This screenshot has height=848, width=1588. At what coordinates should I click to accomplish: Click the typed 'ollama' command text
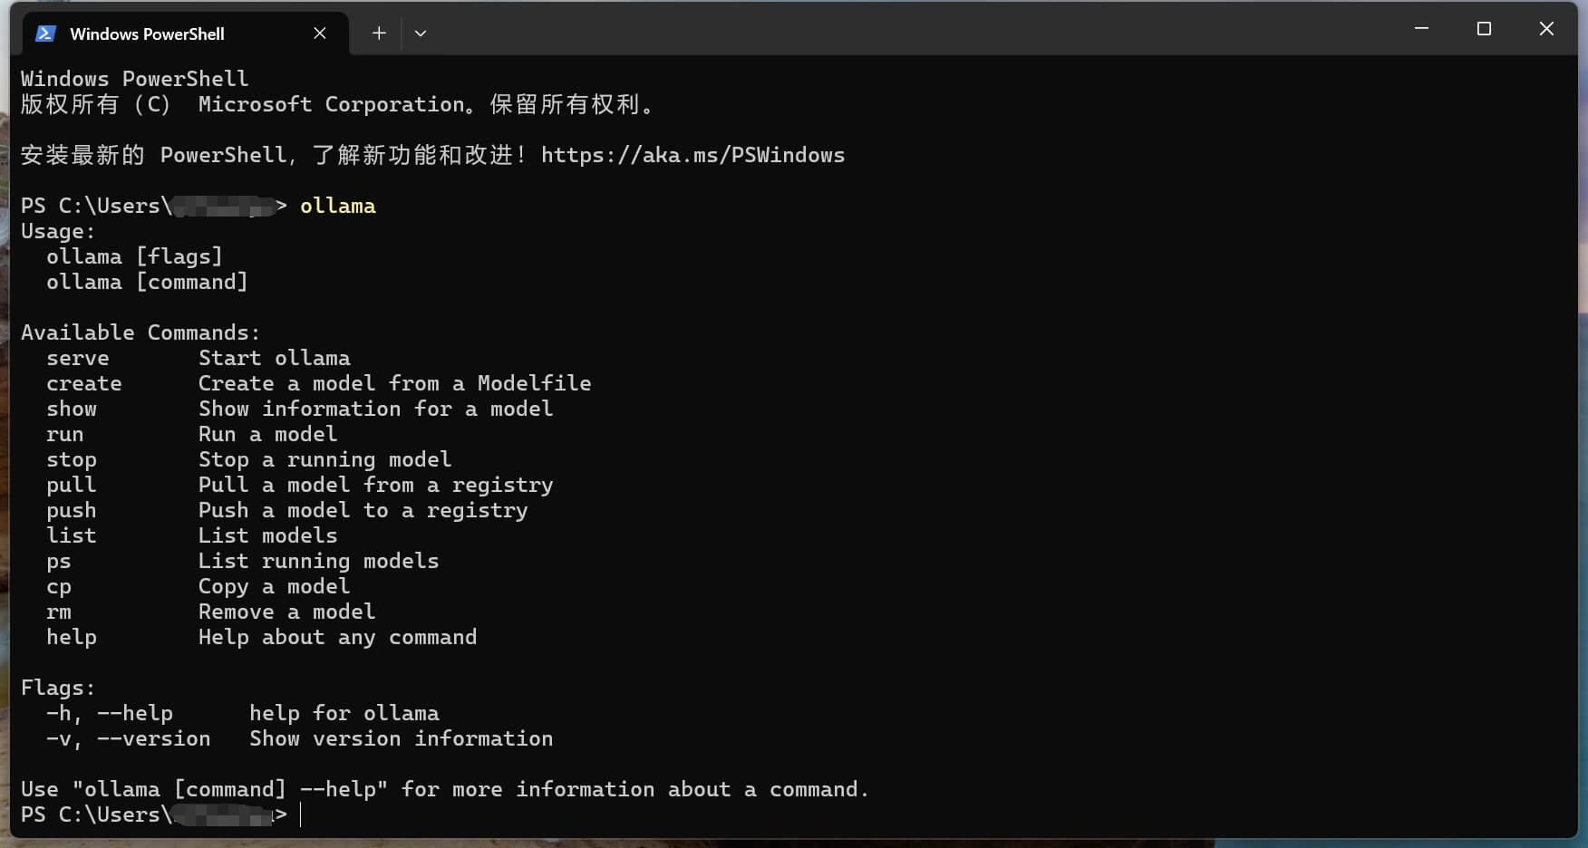[x=337, y=206]
